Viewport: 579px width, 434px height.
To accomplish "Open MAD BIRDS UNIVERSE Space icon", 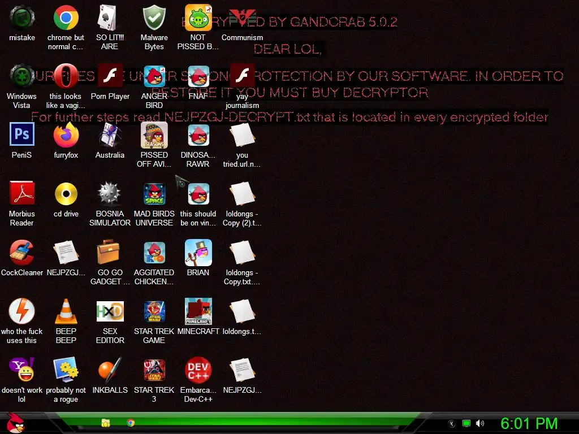I will coord(154,193).
